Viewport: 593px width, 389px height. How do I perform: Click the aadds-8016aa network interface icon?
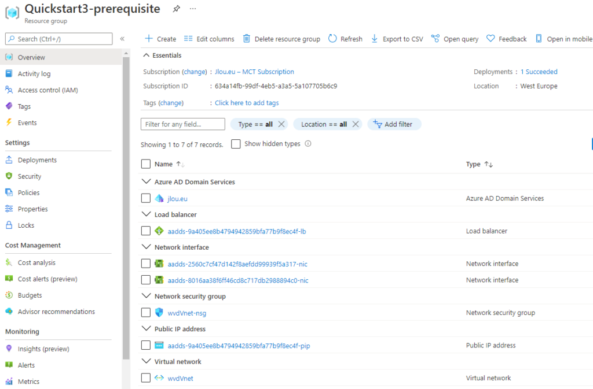tap(159, 280)
